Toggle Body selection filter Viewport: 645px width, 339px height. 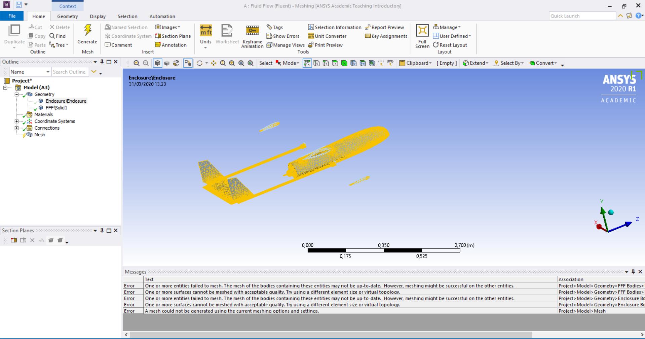tap(344, 63)
